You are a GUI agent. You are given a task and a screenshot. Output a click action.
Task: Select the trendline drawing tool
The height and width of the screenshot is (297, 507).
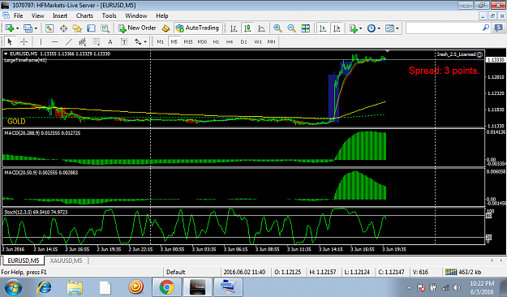(x=69, y=41)
